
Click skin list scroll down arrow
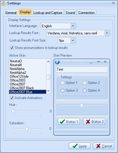pos(48,91)
